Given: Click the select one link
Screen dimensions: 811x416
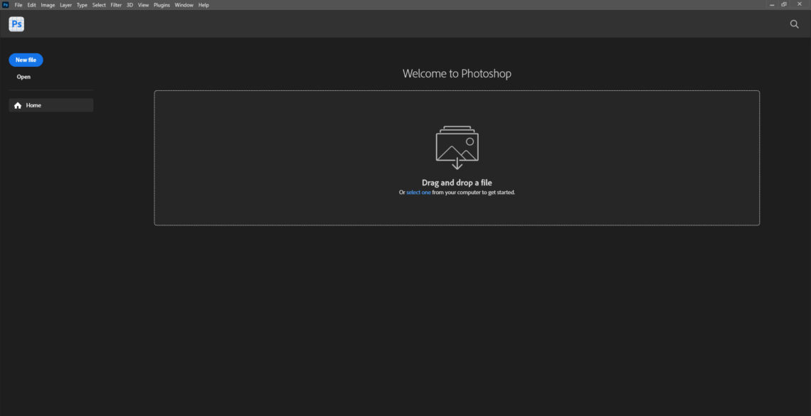Looking at the screenshot, I should [418, 191].
